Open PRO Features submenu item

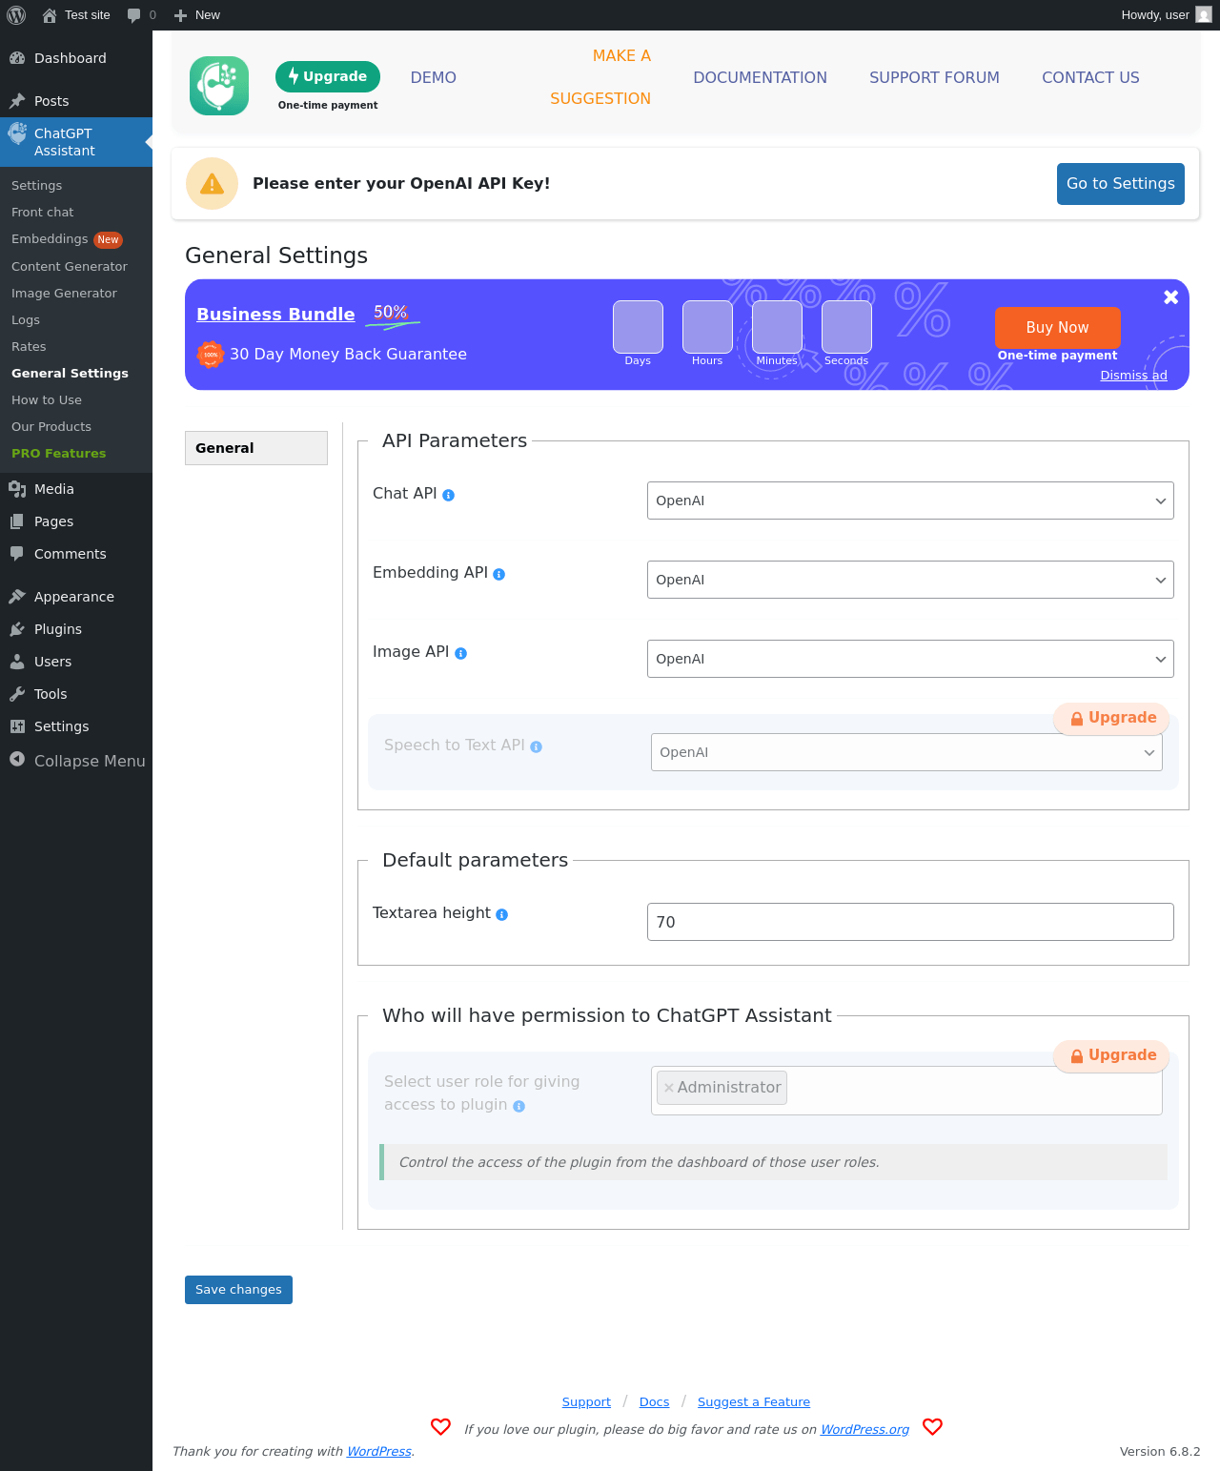pyautogui.click(x=59, y=454)
